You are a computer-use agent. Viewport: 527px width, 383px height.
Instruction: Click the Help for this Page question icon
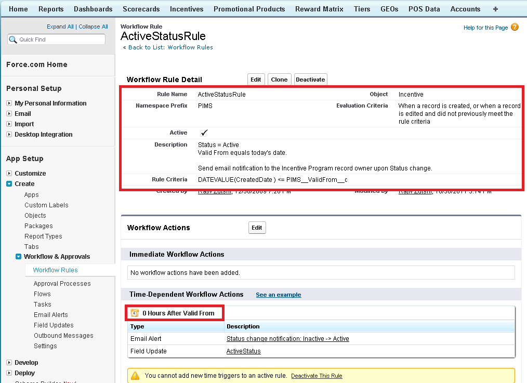[515, 28]
